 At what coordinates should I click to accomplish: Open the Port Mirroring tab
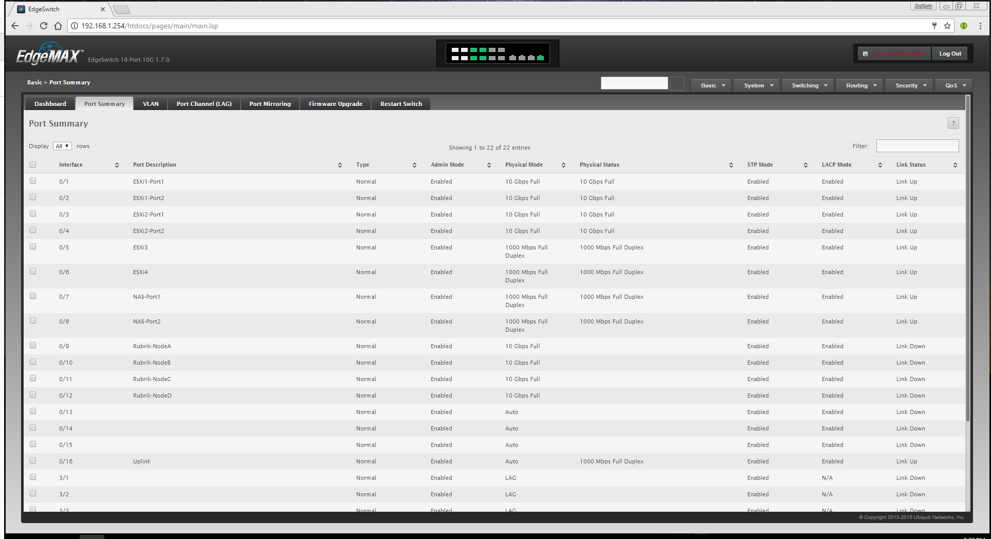270,104
